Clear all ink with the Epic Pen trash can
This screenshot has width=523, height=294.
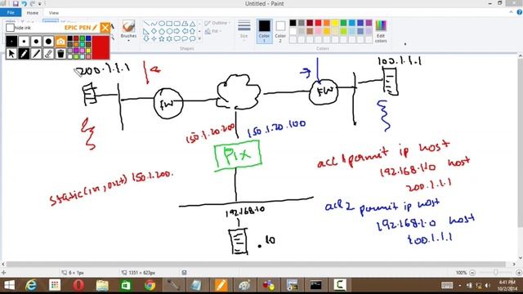[x=60, y=54]
